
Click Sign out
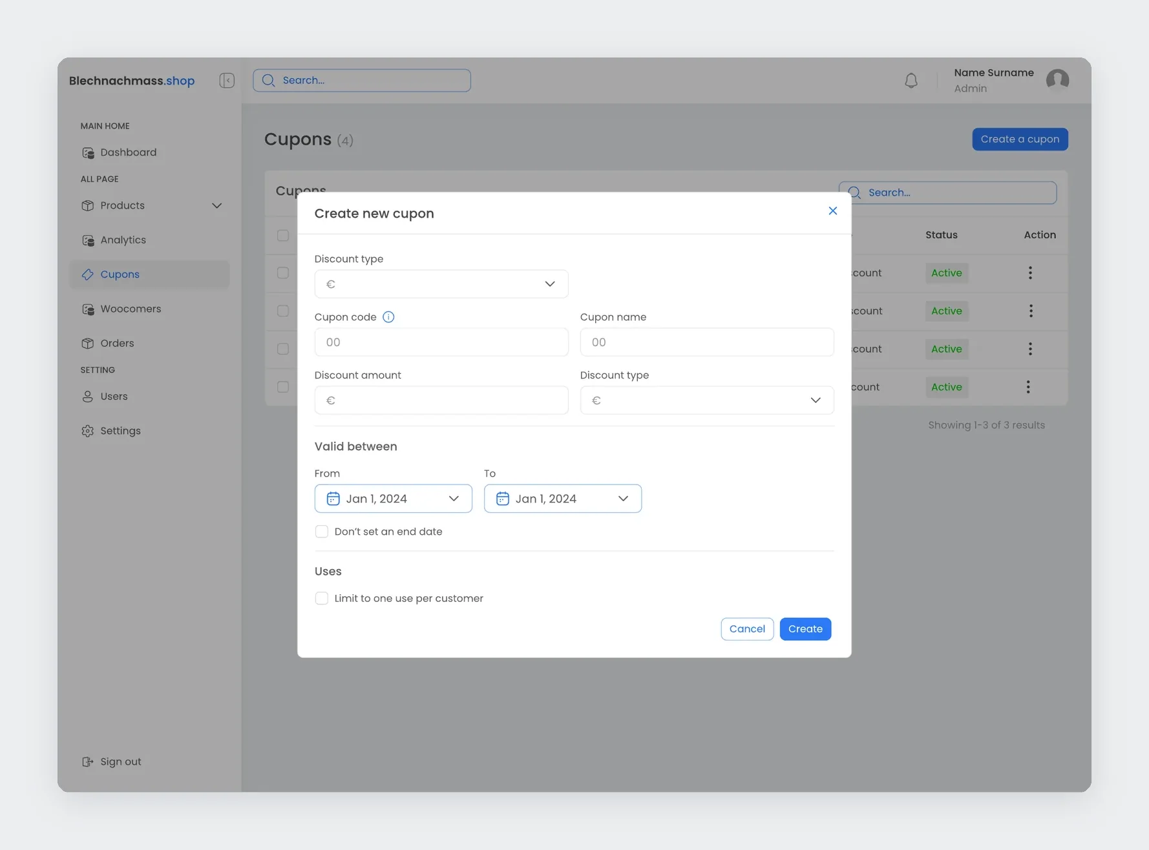click(x=120, y=762)
